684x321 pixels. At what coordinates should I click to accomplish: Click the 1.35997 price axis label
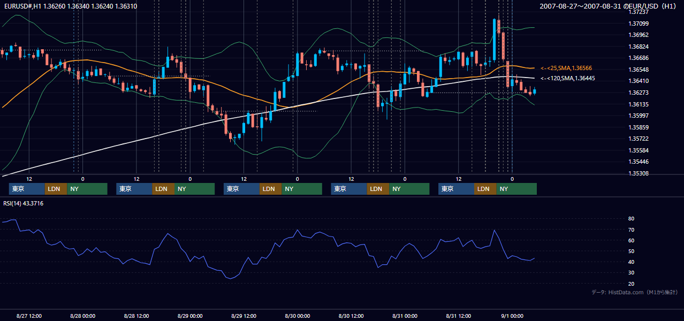(x=639, y=116)
